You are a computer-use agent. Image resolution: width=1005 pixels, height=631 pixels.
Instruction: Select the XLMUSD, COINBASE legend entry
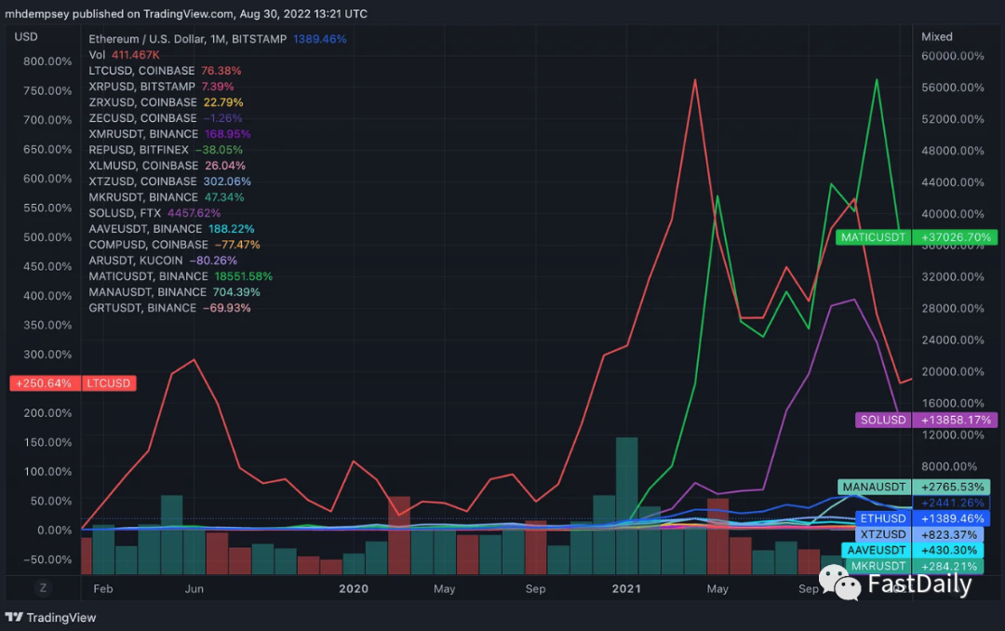tap(167, 166)
